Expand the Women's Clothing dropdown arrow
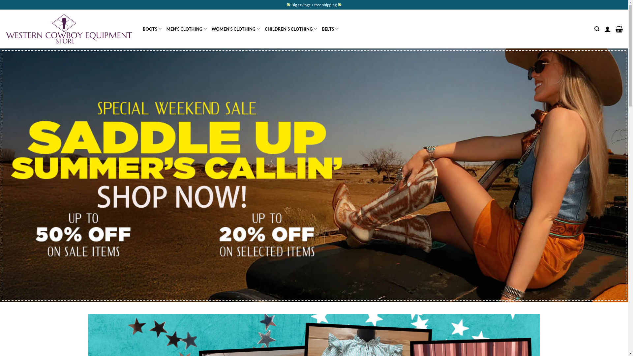Image resolution: width=633 pixels, height=356 pixels. [x=258, y=29]
